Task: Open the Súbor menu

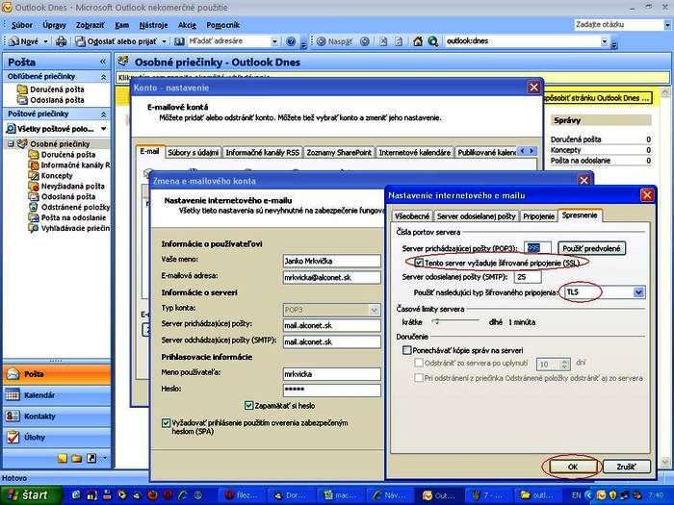Action: (21, 25)
